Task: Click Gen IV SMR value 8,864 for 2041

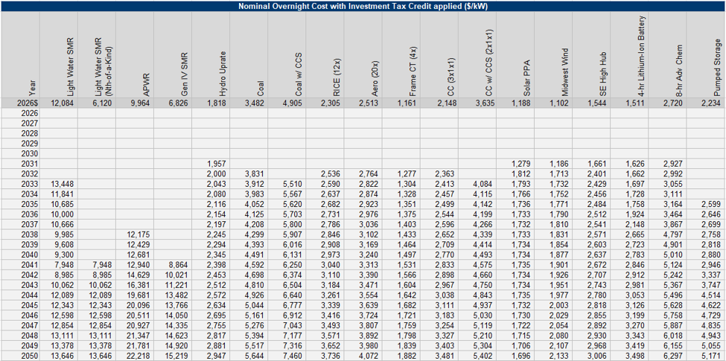Action: [x=178, y=265]
